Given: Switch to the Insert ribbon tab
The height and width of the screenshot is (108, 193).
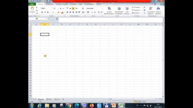Looking at the screenshot, I should 50,4.
